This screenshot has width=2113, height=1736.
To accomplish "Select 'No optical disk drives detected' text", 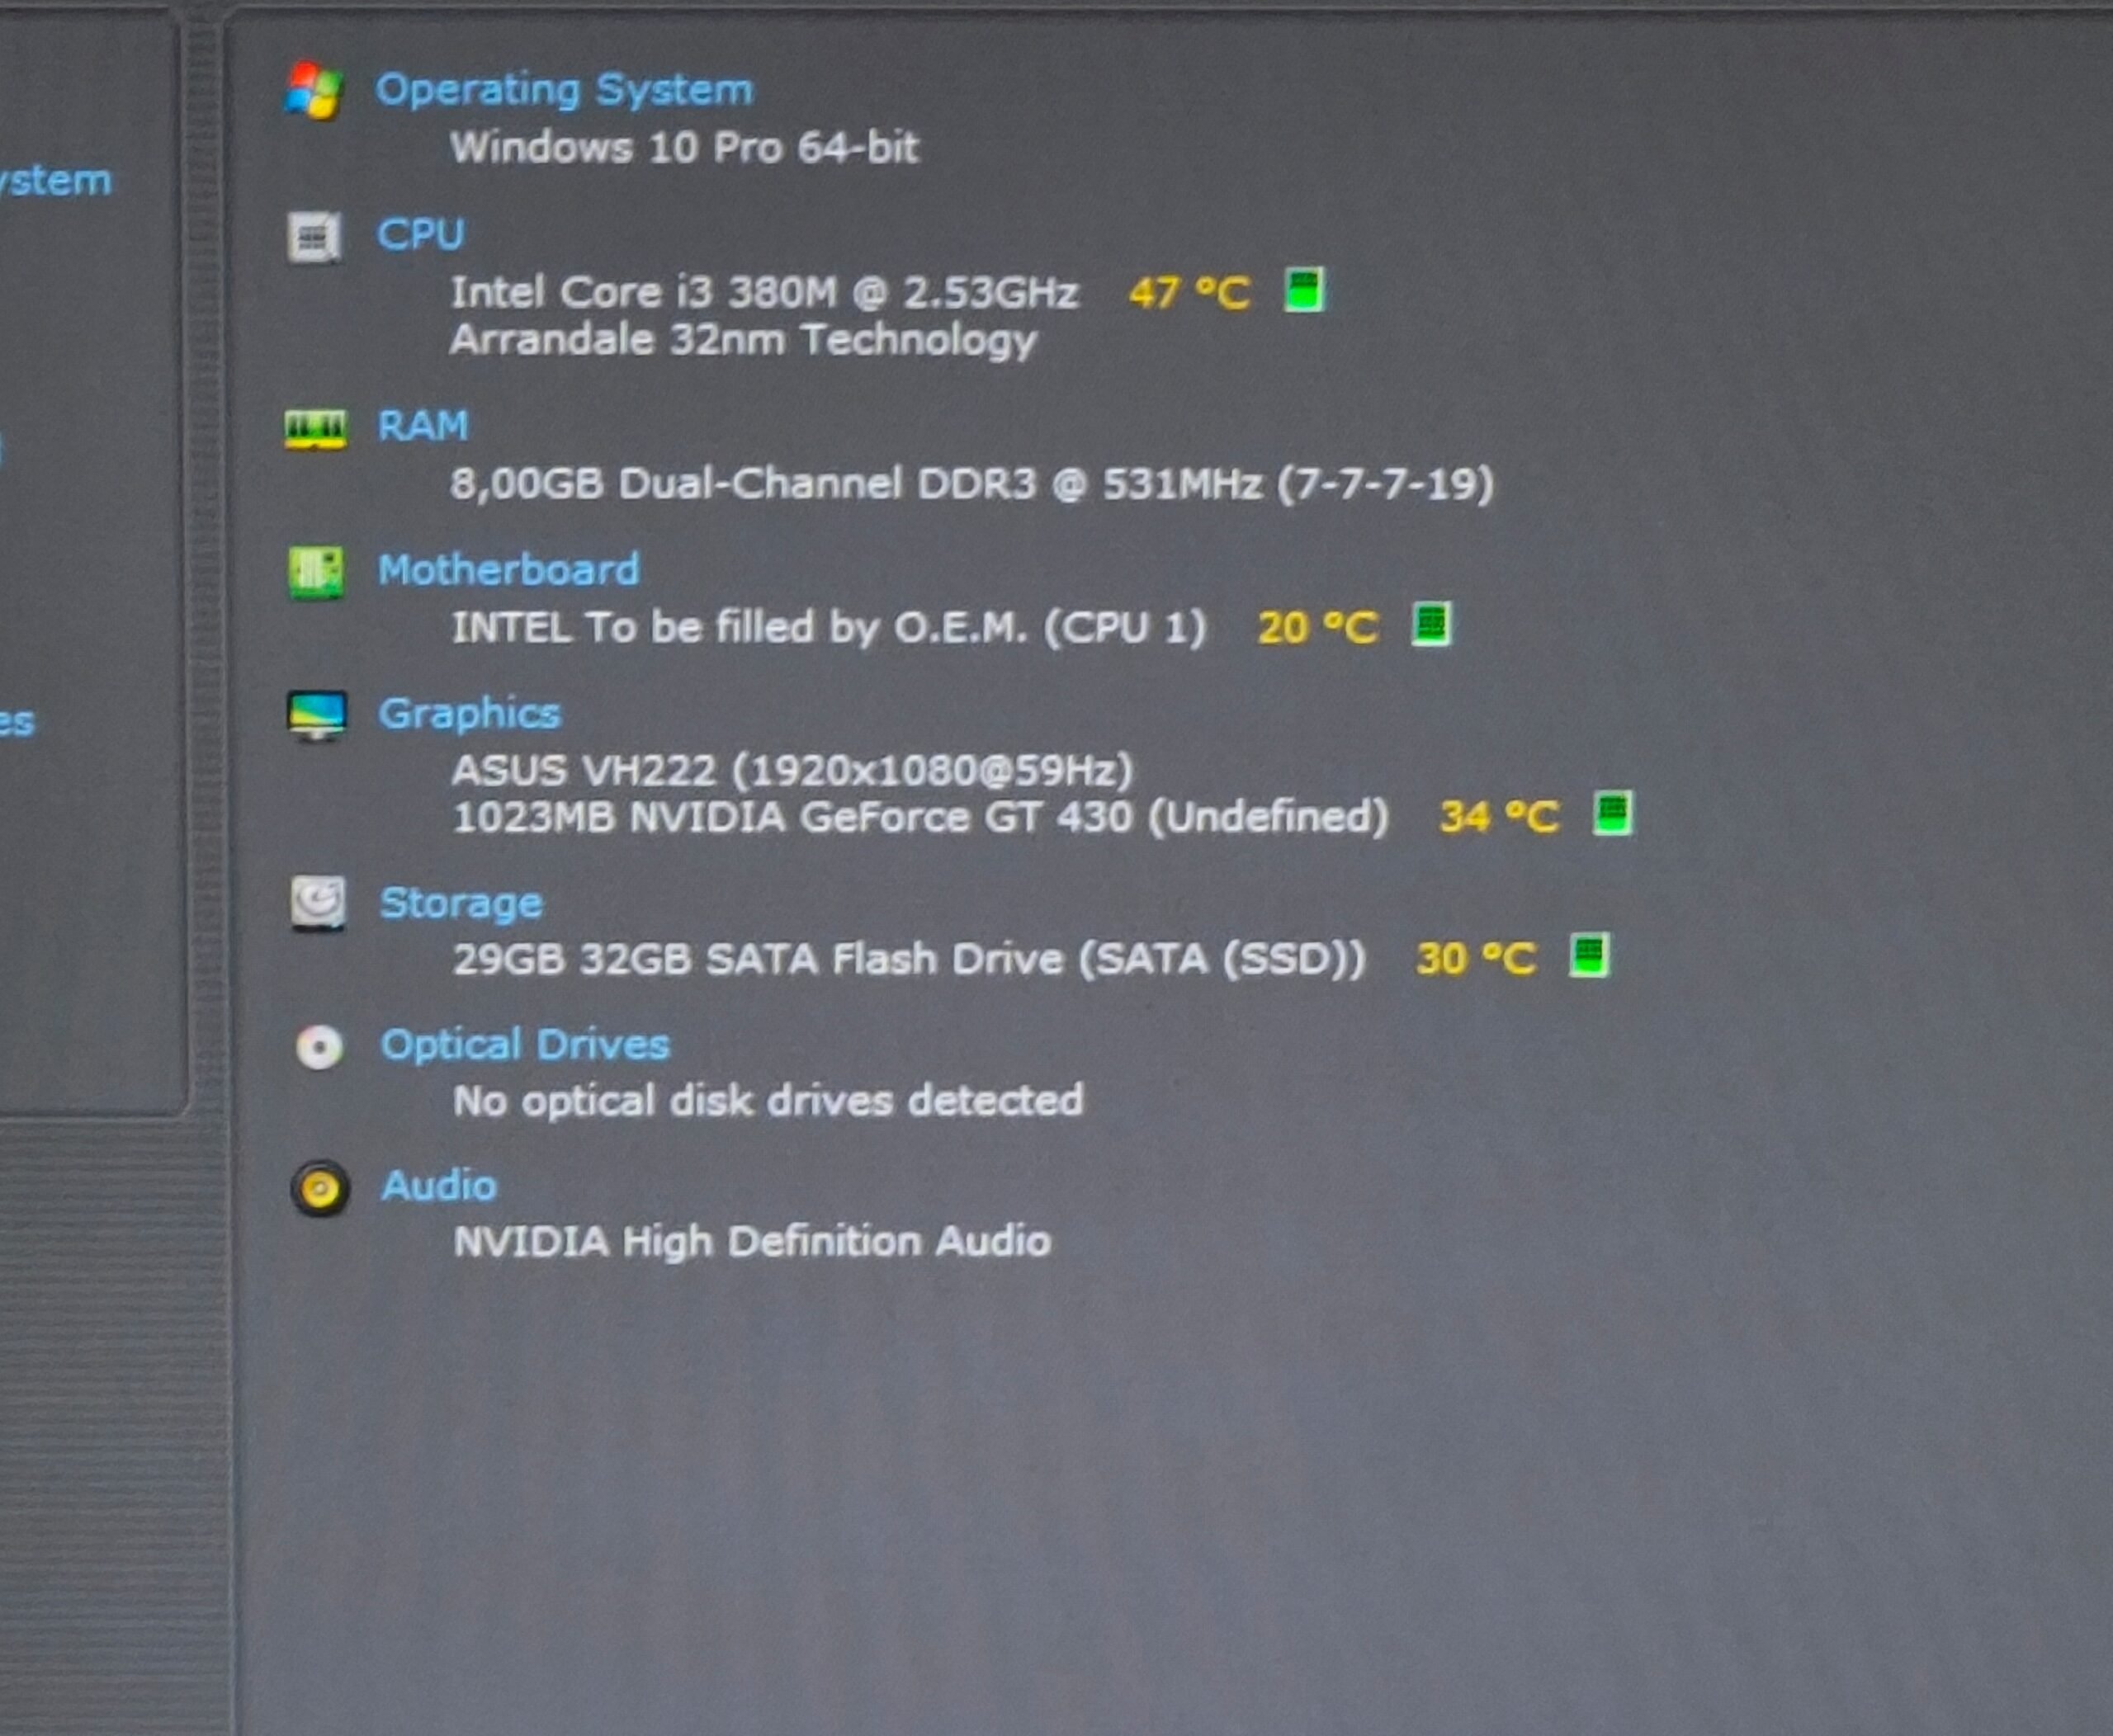I will pos(768,1101).
